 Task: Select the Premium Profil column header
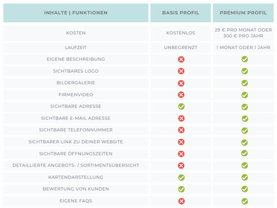(x=243, y=13)
